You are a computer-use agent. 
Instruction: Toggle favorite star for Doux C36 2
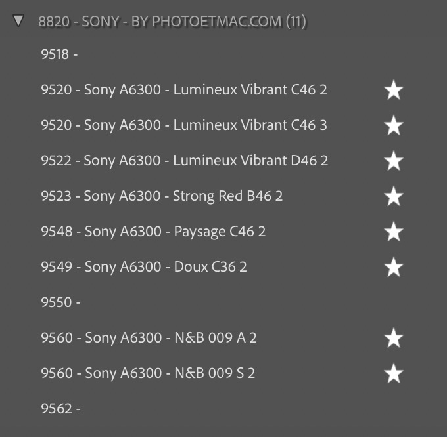pos(393,267)
